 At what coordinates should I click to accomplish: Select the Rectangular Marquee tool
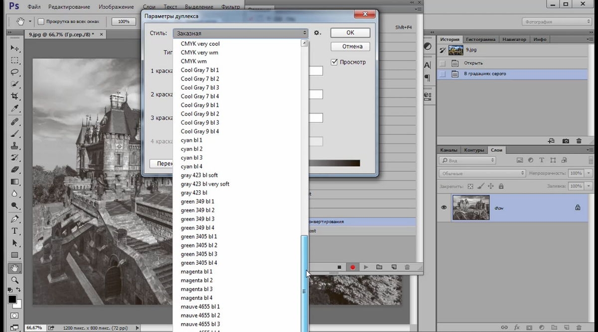[x=15, y=60]
